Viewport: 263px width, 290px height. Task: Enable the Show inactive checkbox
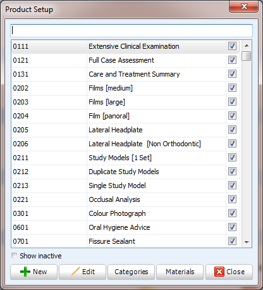14,256
